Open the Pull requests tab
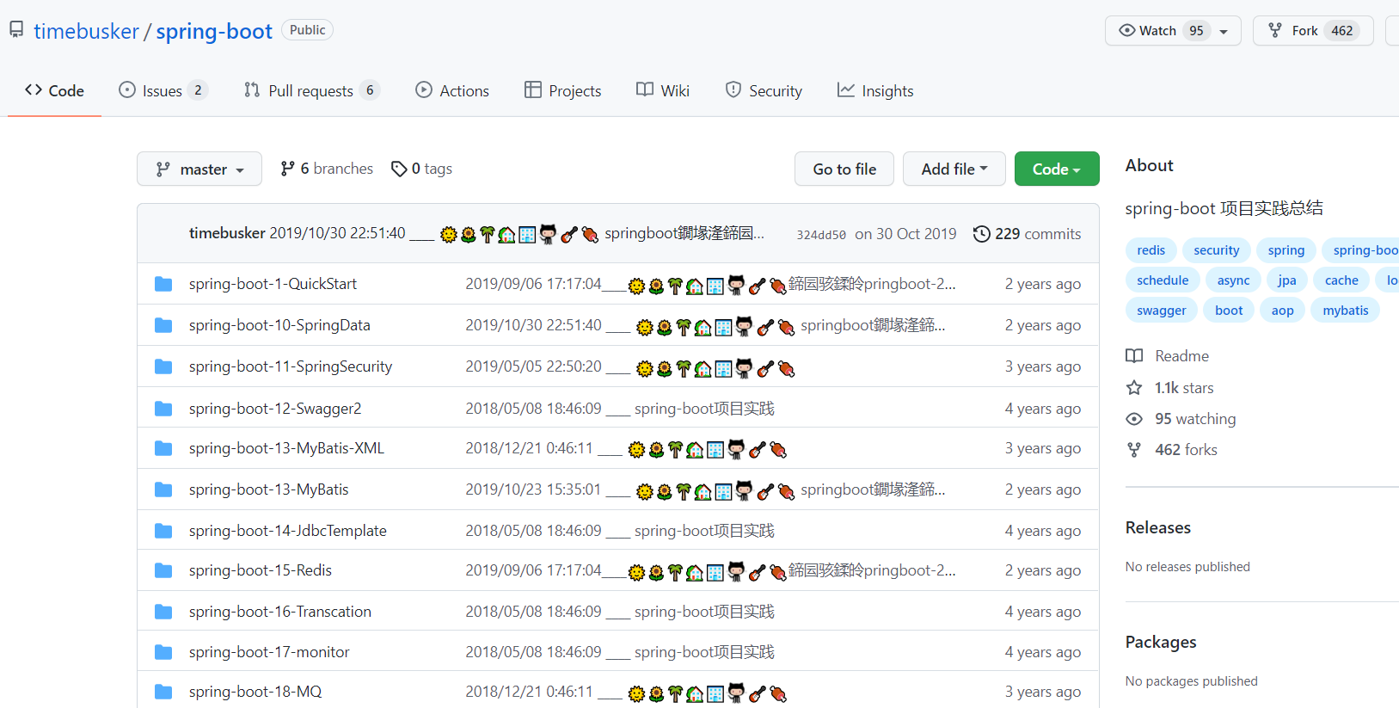This screenshot has height=708, width=1399. point(311,90)
